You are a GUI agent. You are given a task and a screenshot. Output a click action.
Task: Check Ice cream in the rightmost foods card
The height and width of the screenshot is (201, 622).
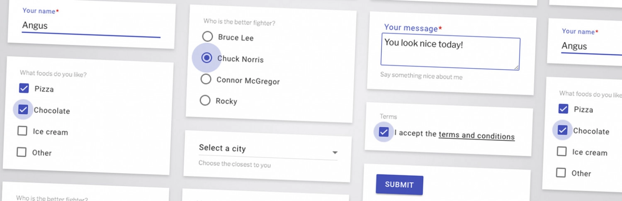561,151
